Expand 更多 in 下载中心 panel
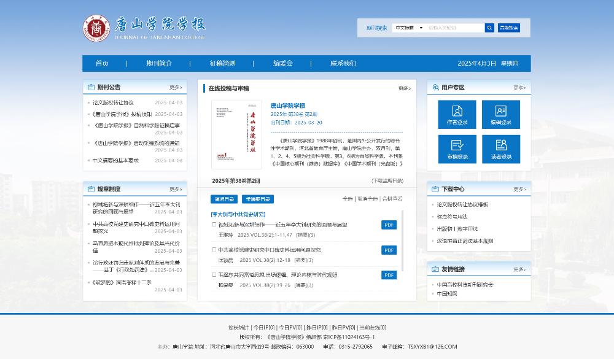 pos(519,190)
